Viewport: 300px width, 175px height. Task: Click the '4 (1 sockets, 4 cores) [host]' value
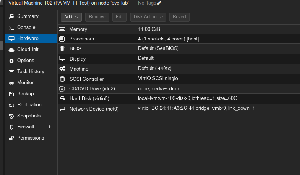(169, 39)
